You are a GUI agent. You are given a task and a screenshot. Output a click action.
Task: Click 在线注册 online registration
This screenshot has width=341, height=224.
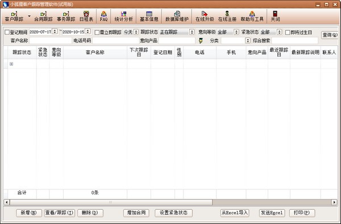[x=227, y=16]
